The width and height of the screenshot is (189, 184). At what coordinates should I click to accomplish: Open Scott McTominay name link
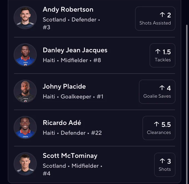tap(70, 156)
